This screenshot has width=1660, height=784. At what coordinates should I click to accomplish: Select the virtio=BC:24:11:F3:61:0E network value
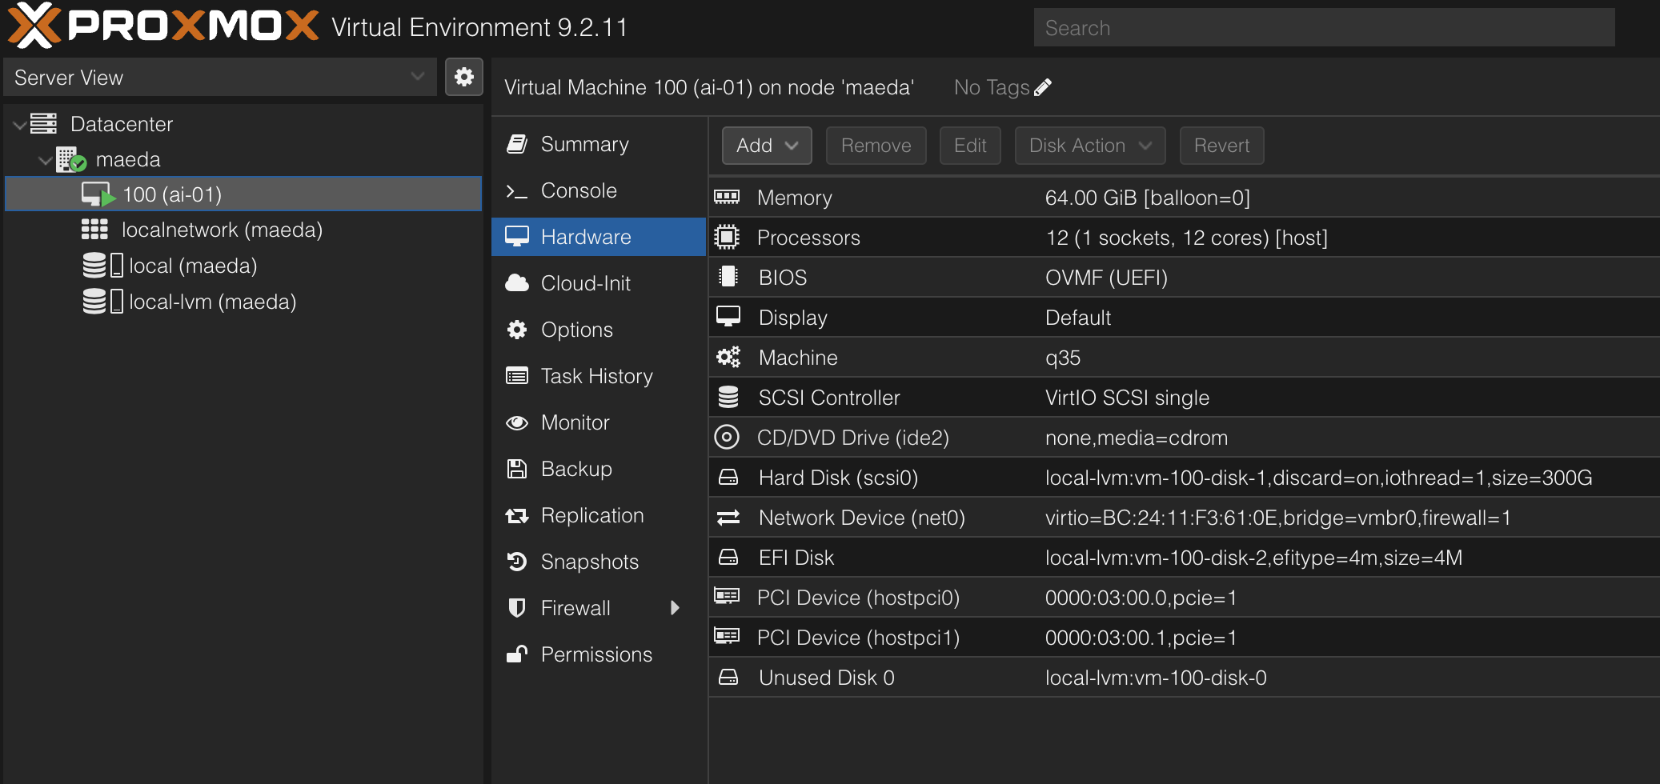coord(1277,518)
